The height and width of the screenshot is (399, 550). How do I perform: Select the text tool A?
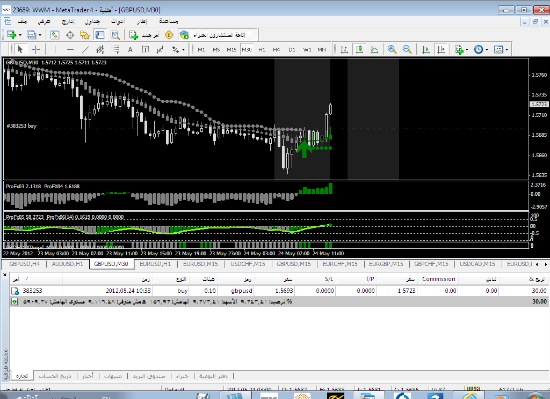130,49
